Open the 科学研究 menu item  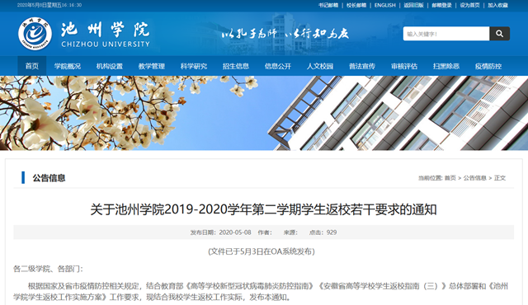tap(194, 66)
